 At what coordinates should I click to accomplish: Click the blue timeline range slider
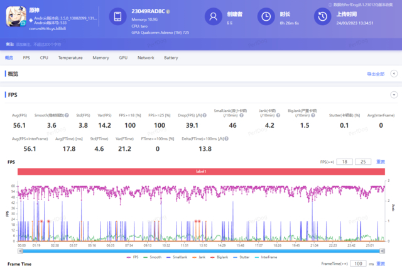pyautogui.click(x=201, y=250)
